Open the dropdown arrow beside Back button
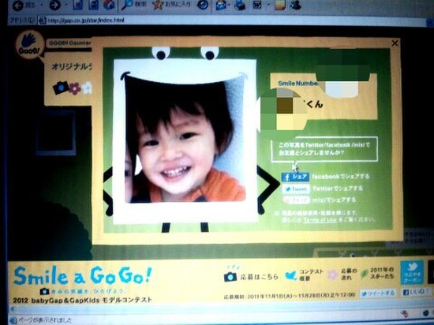Viewport: 434px width, 325px height. [x=42, y=6]
